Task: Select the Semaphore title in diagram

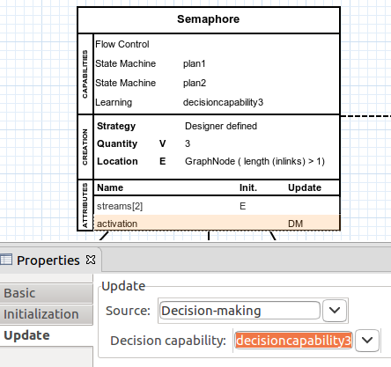Action: [x=209, y=19]
